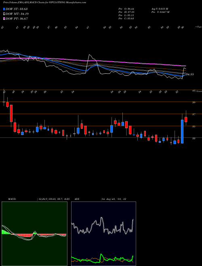Select the 'DOW MT: 34.19' legend text
Viewport: 202px width, 266px height.
tap(17, 14)
